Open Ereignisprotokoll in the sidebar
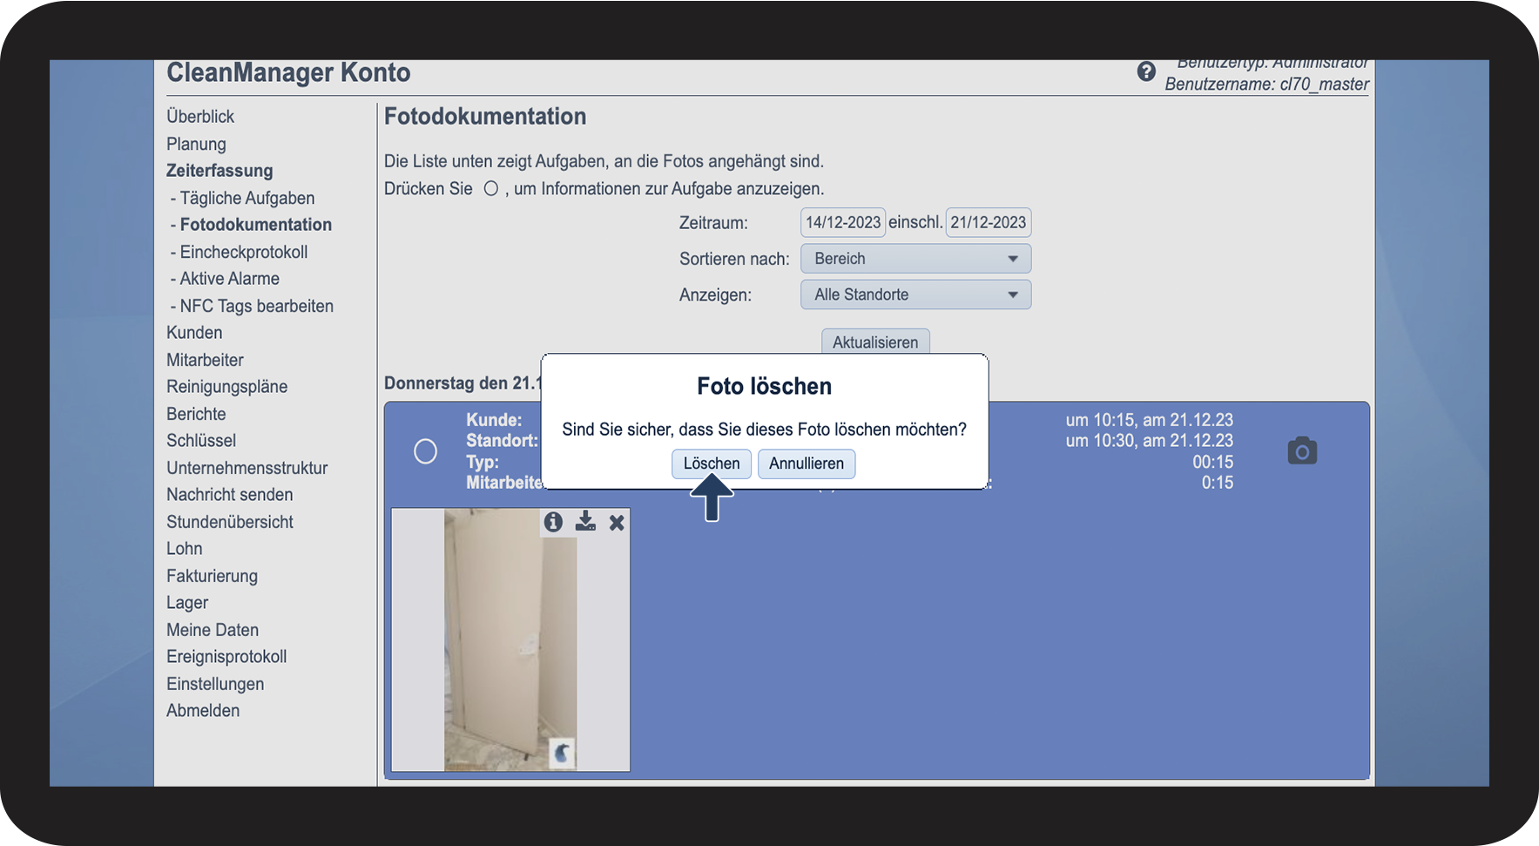Screen dimensions: 1539x846 coord(226,657)
